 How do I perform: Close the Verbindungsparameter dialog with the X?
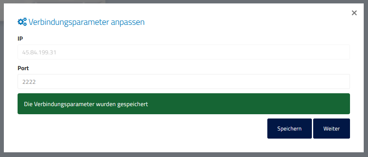tap(354, 13)
